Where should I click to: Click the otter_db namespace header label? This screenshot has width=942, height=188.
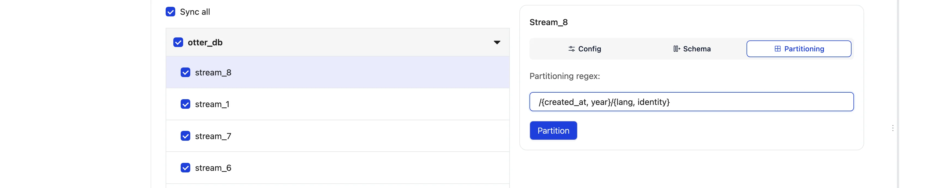[205, 42]
